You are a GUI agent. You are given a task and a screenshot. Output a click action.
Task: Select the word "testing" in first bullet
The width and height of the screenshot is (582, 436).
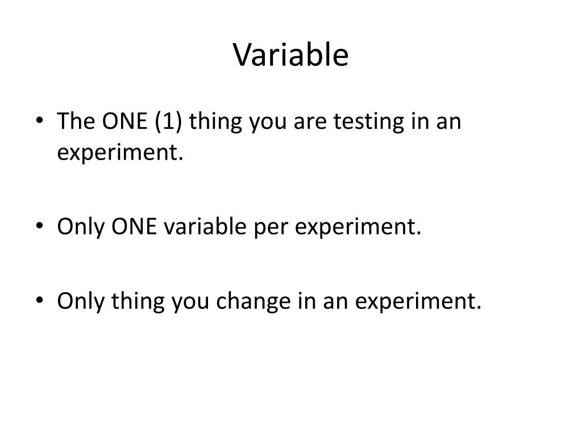point(368,123)
